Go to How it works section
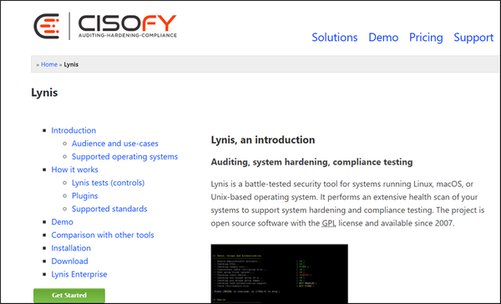Image resolution: width=501 pixels, height=304 pixels. (75, 170)
